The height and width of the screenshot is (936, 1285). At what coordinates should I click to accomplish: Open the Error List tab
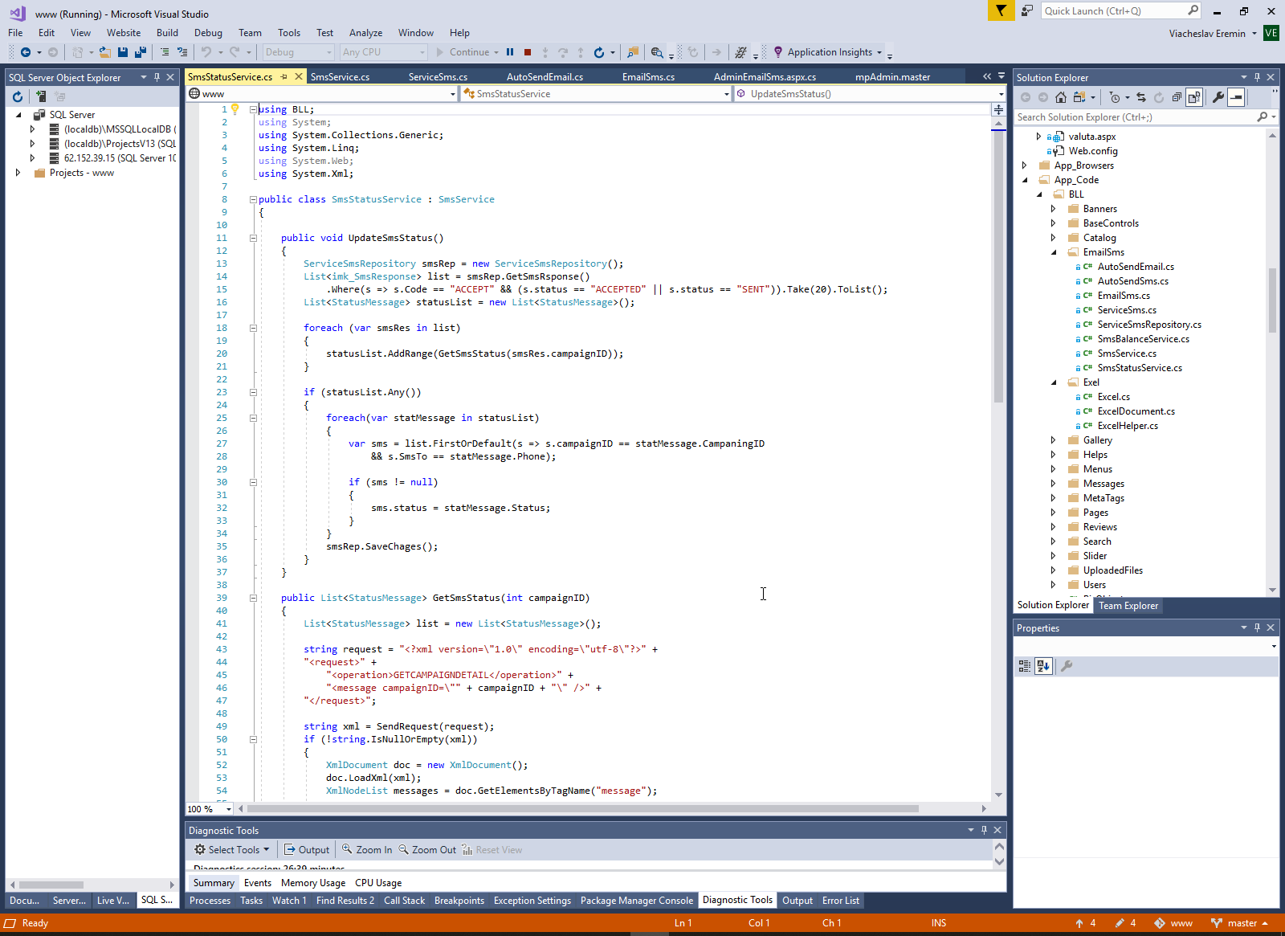[841, 901]
